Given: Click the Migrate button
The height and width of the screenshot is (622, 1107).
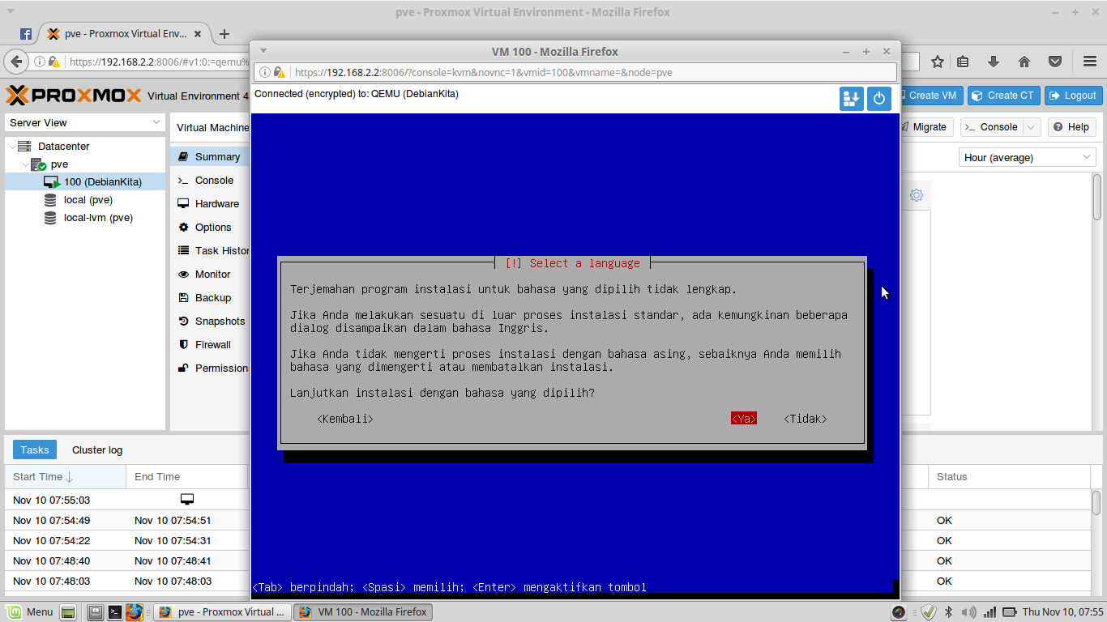Looking at the screenshot, I should point(925,127).
